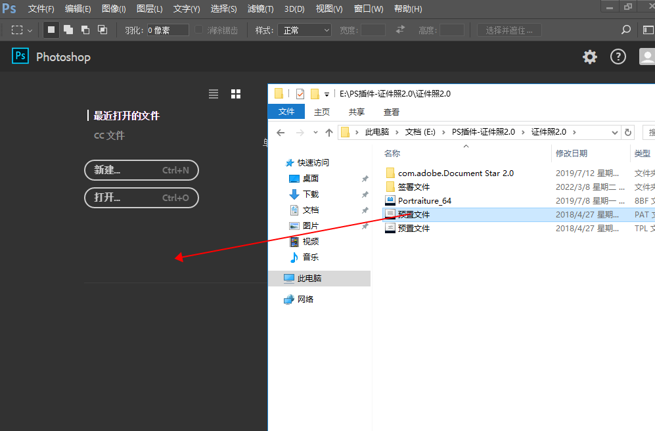Screen dimensions: 655x431
Task: Expand chevron after 证件照2.0 in address bar
Action: [574, 133]
